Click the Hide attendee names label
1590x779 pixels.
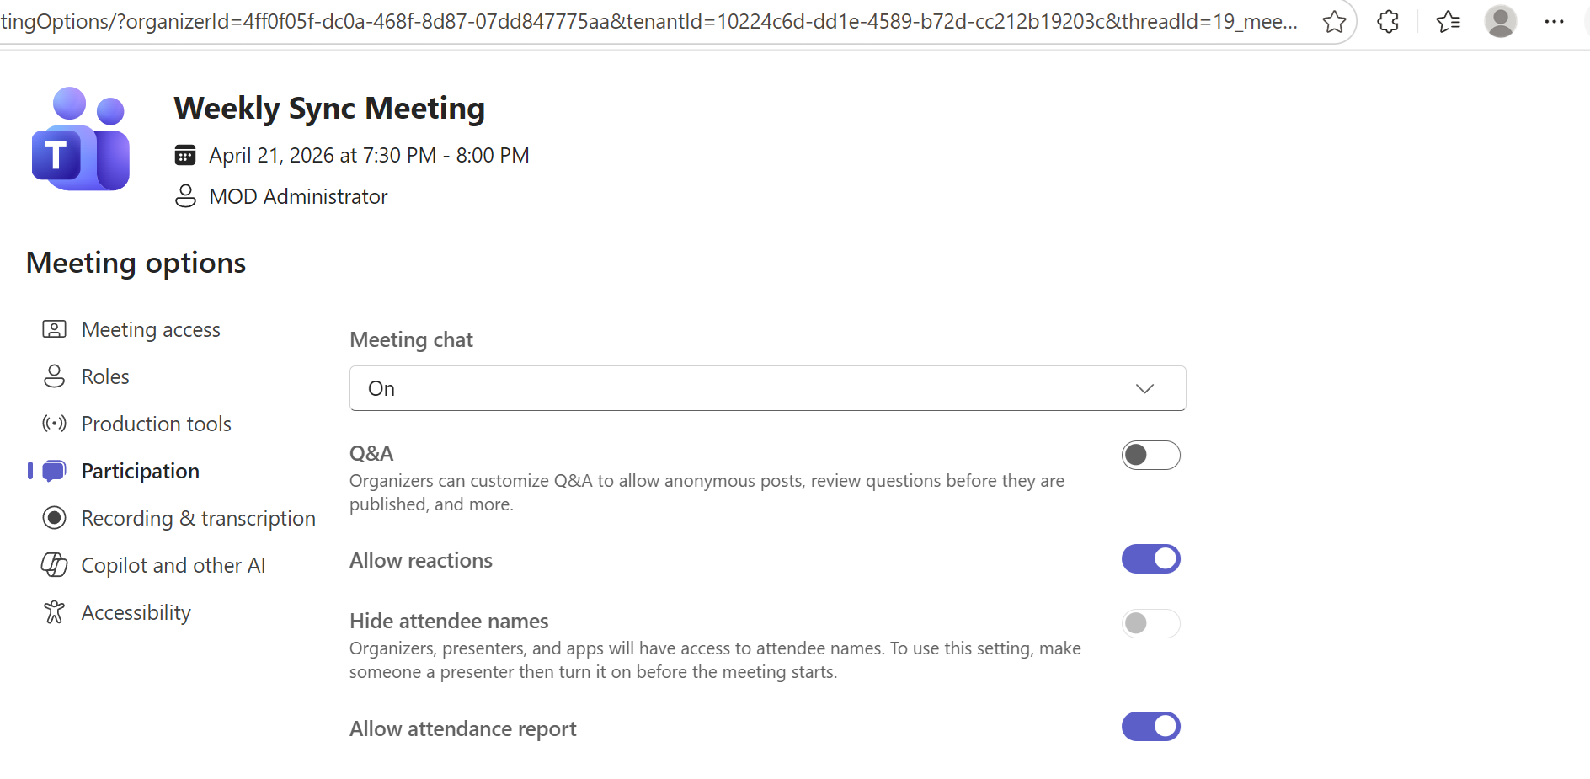pos(449,621)
